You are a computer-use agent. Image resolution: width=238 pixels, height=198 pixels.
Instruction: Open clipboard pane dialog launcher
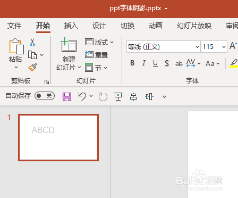click(47, 82)
